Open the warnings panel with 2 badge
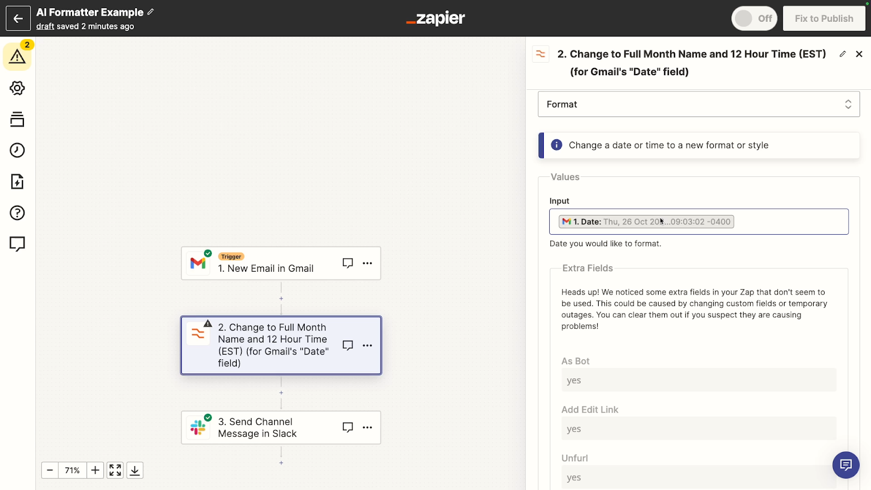This screenshot has width=871, height=490. pyautogui.click(x=17, y=56)
